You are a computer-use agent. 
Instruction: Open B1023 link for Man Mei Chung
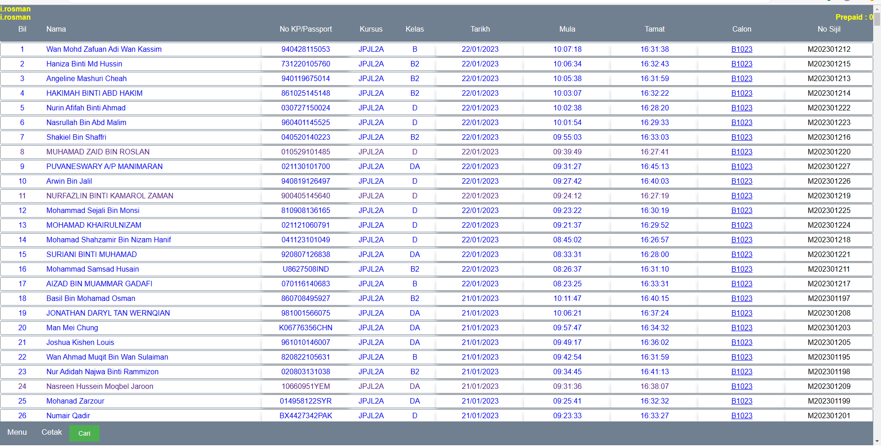[x=742, y=328]
